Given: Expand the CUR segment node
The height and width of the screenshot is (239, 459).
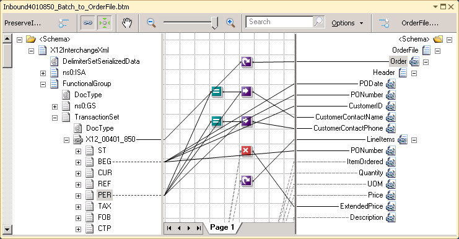Looking at the screenshot, I should [78, 173].
